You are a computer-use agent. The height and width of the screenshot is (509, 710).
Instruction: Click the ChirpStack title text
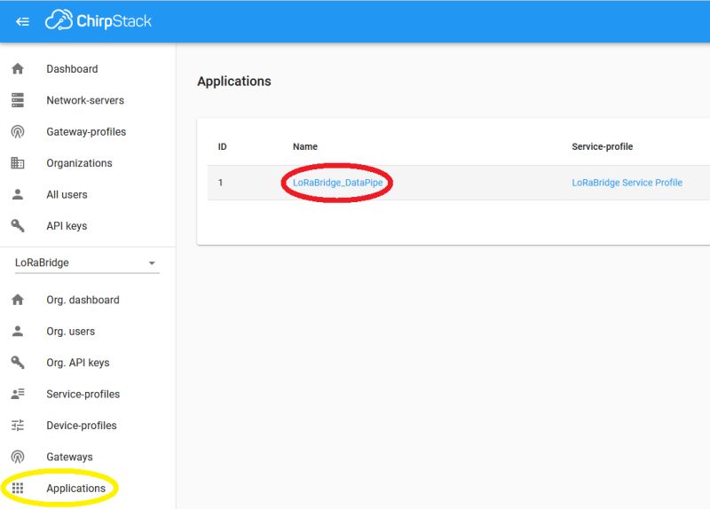coord(114,20)
